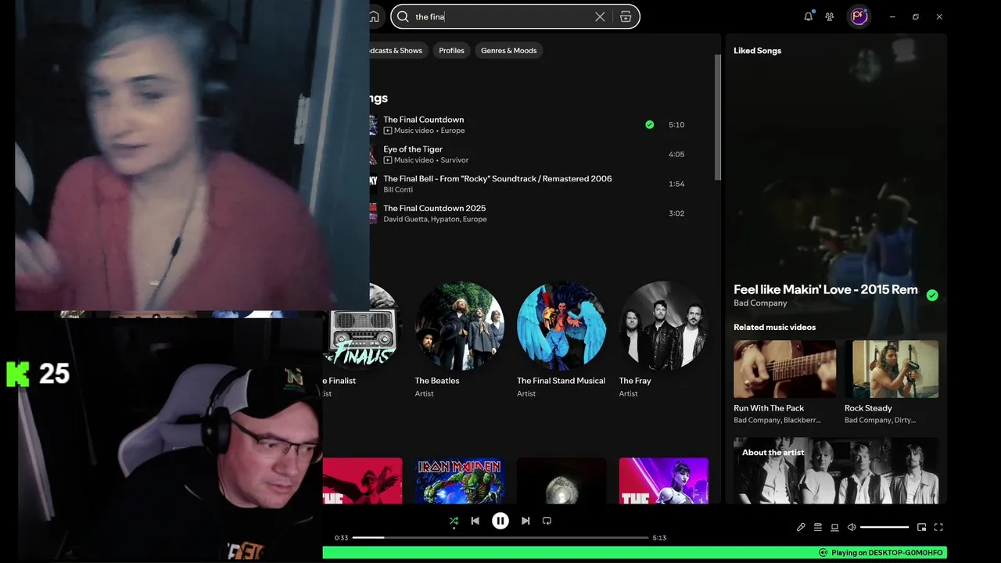
Task: Click the Playing on DESKTOP-G0M0HFO bar
Action: [x=634, y=553]
